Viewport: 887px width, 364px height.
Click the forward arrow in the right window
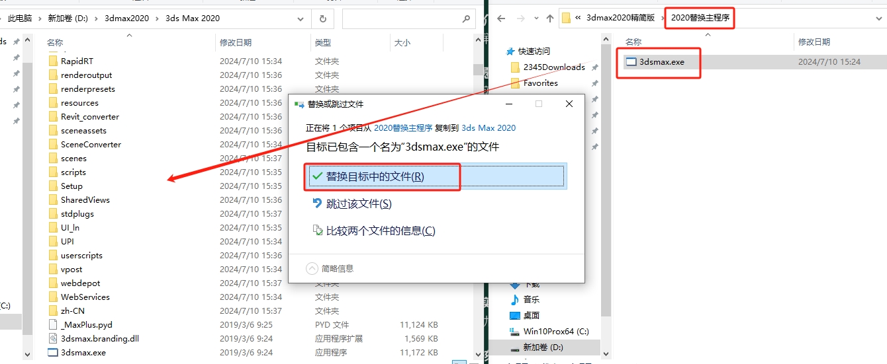[520, 18]
